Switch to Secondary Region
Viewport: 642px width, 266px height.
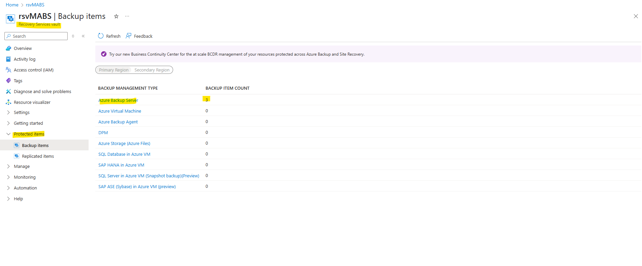pos(152,70)
